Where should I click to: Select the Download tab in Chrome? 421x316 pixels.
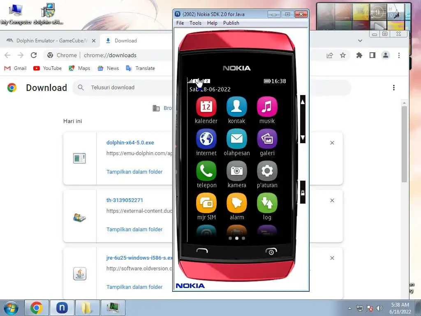(126, 41)
